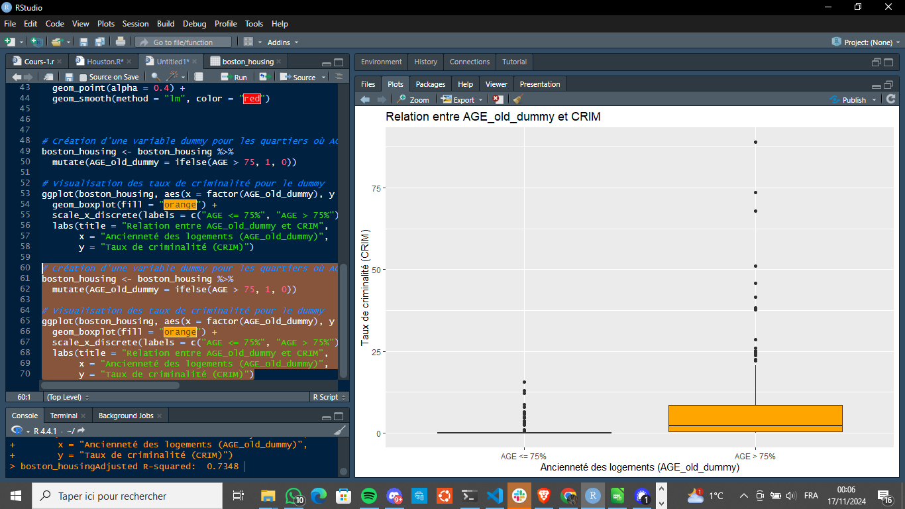
Task: Remove the current plot with the red X icon
Action: [498, 99]
